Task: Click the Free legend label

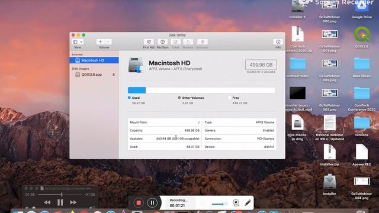Action: click(236, 98)
